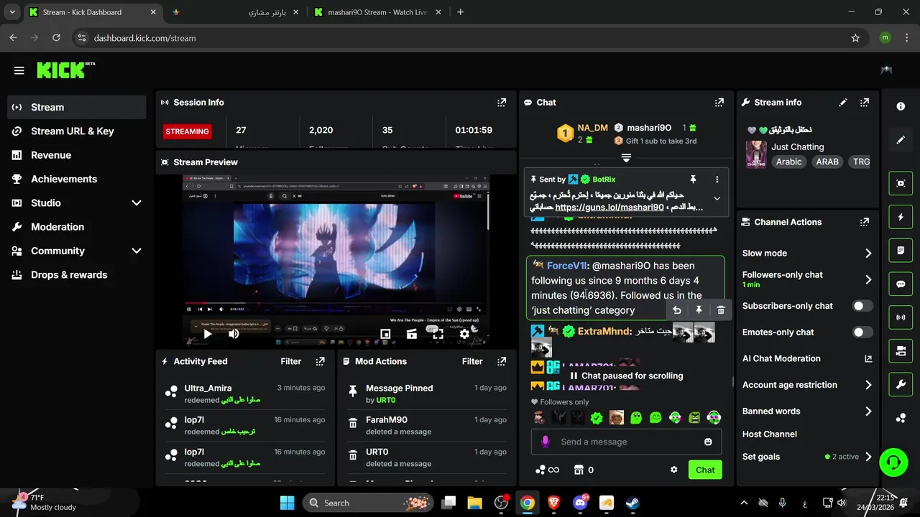This screenshot has width=920, height=517.
Task: Reply to the ForceV1l chat message
Action: pyautogui.click(x=676, y=310)
